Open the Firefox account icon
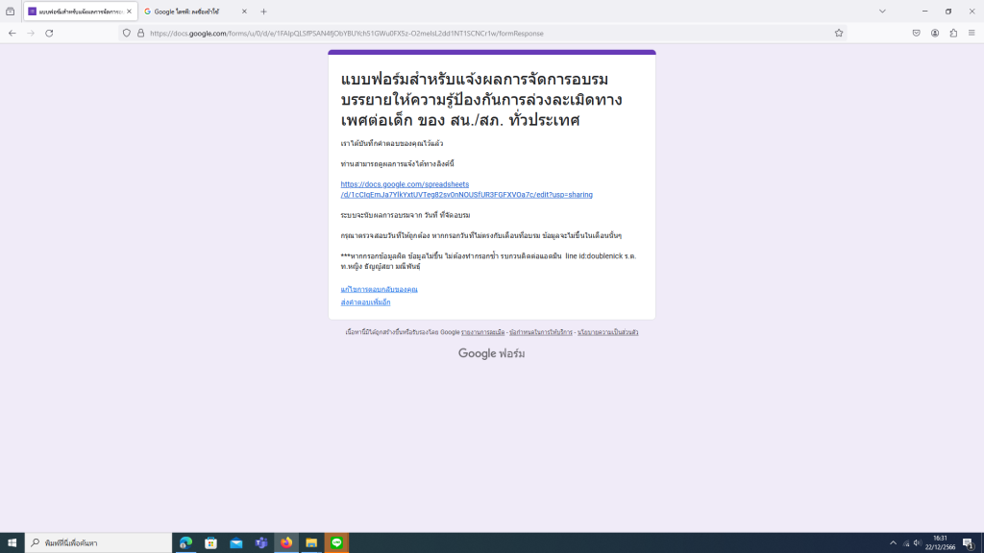Viewport: 984px width, 553px height. [x=934, y=33]
